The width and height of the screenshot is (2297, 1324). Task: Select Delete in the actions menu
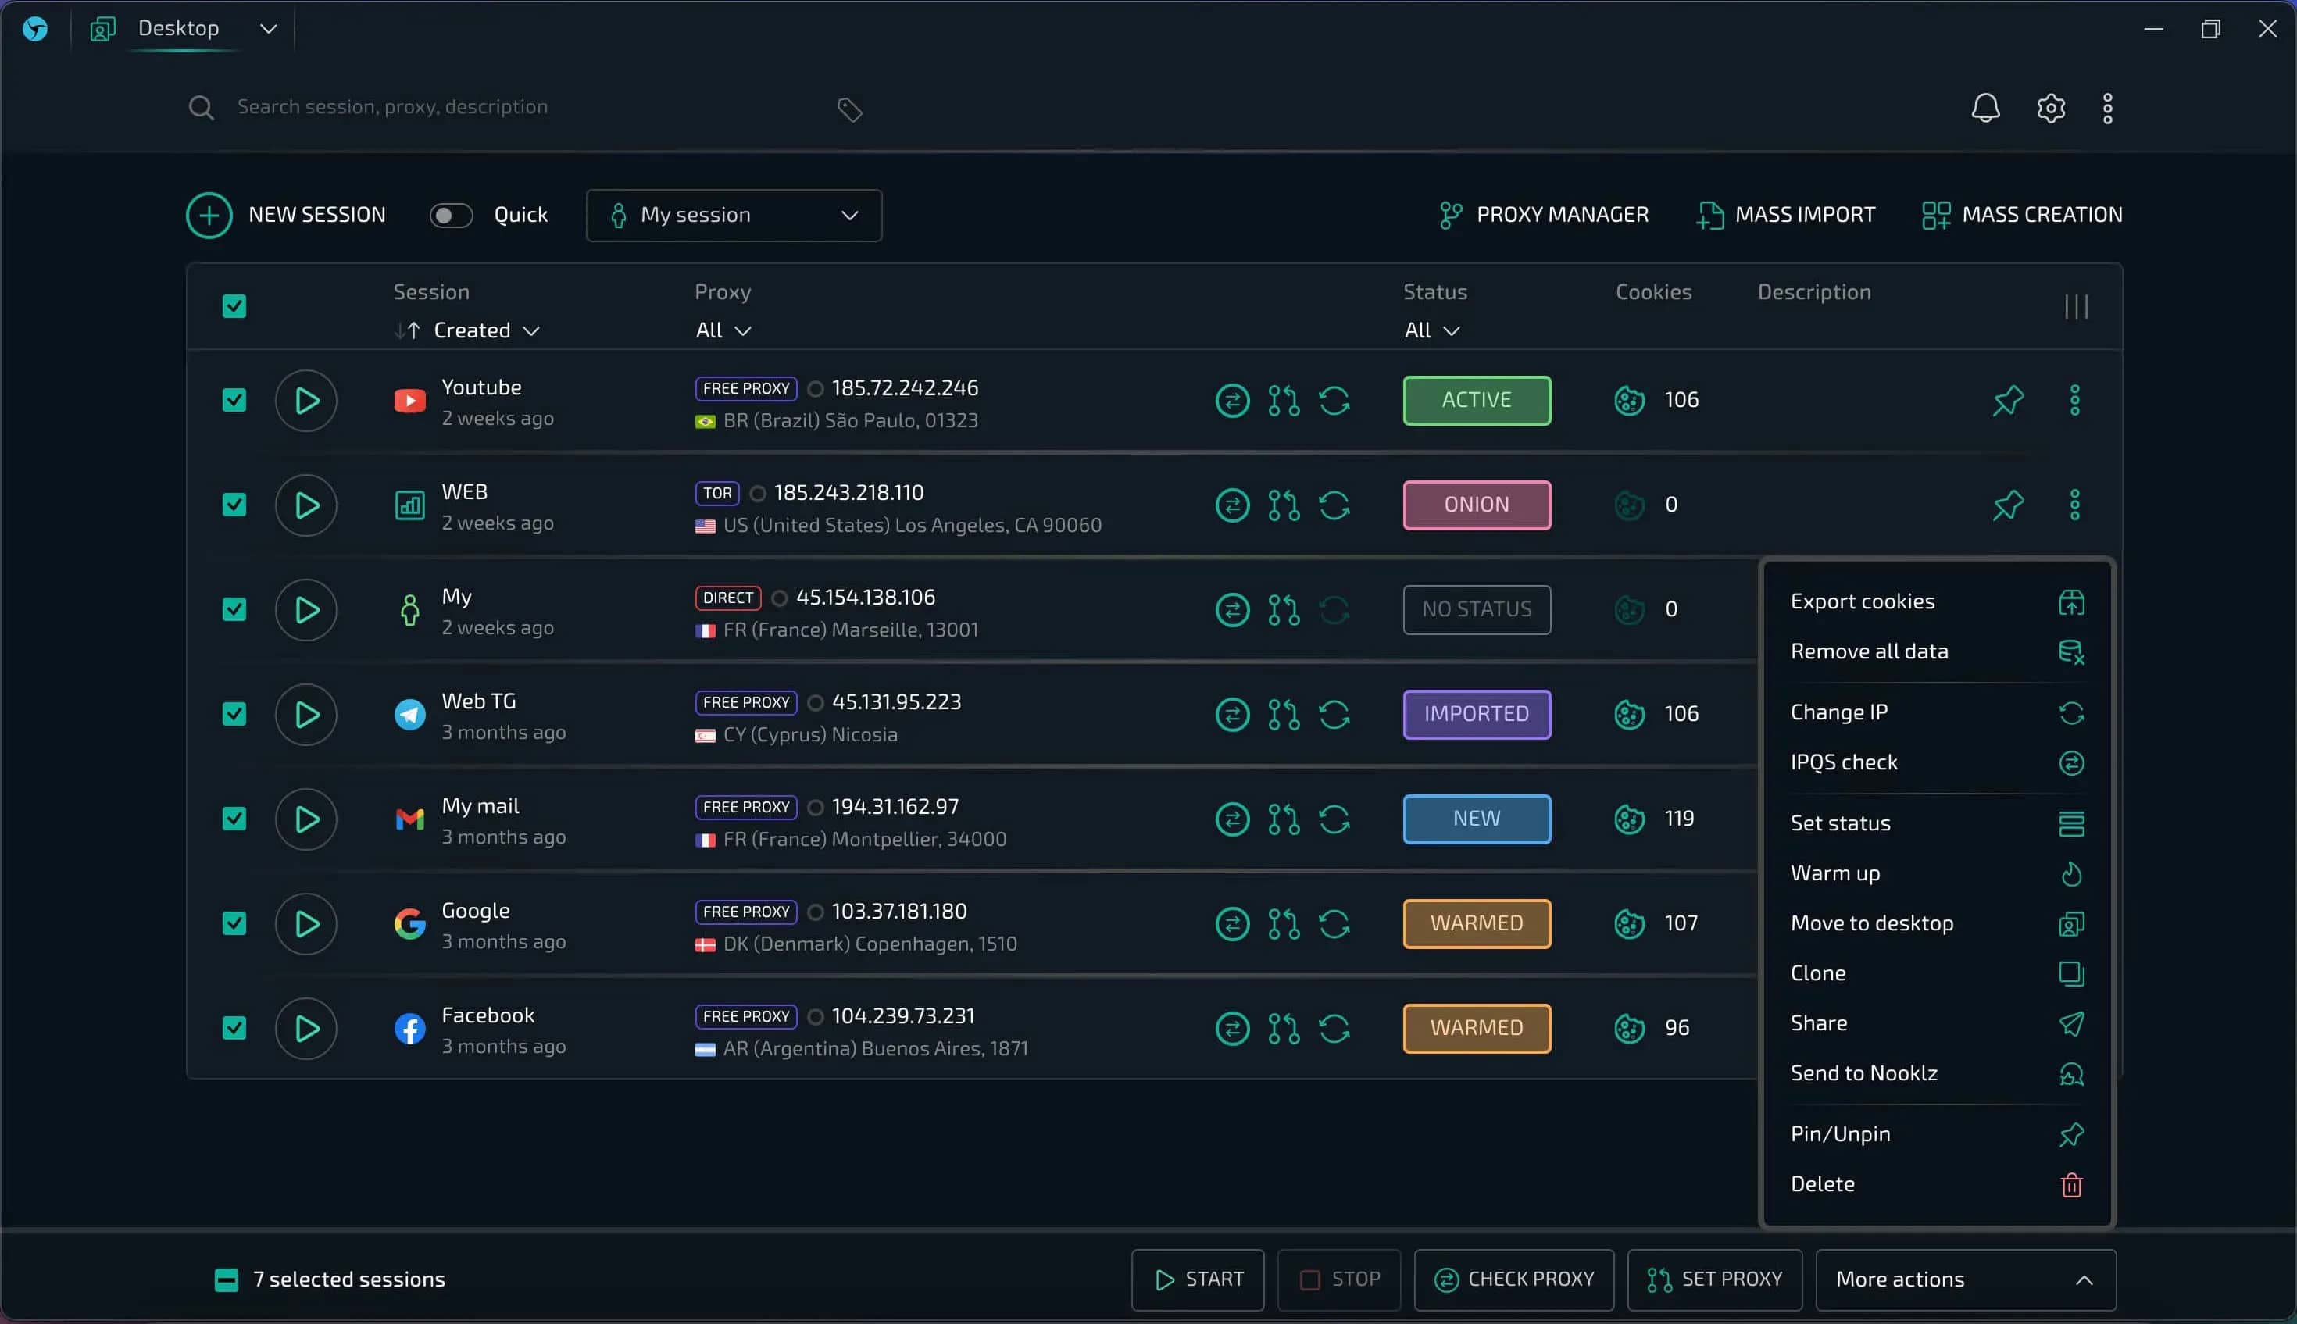1936,1184
